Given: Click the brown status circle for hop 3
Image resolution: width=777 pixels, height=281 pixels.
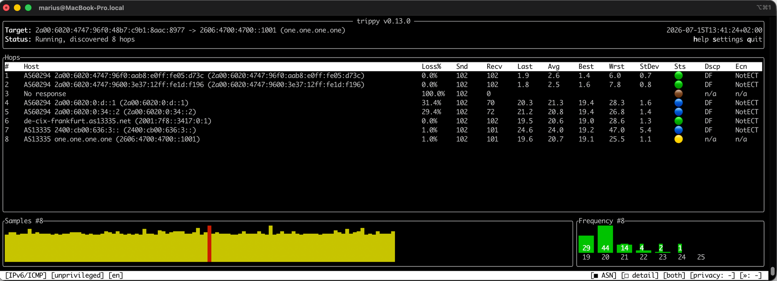Looking at the screenshot, I should pos(679,94).
